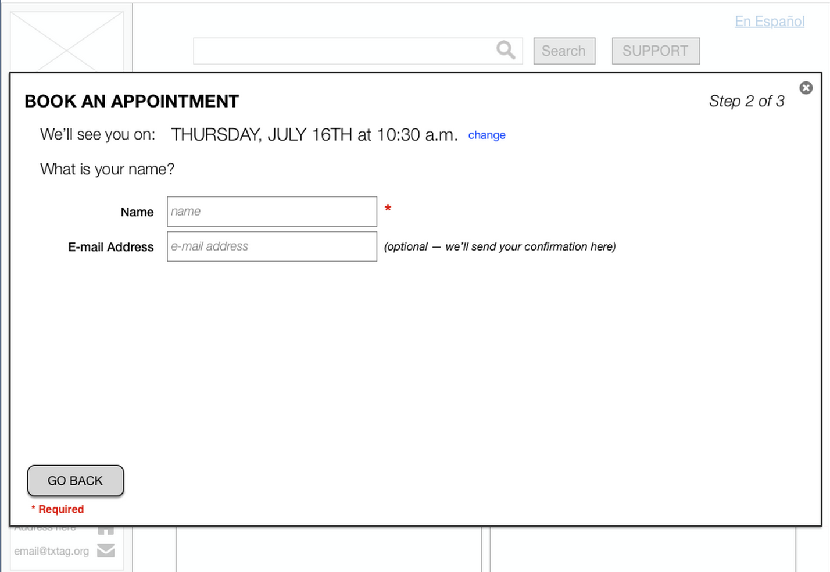Click the email@txtag.org contact text

[51, 550]
